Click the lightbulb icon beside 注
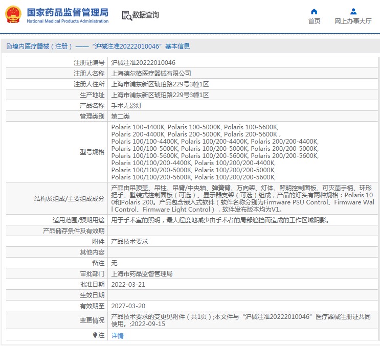380x346 pixels. point(95,335)
